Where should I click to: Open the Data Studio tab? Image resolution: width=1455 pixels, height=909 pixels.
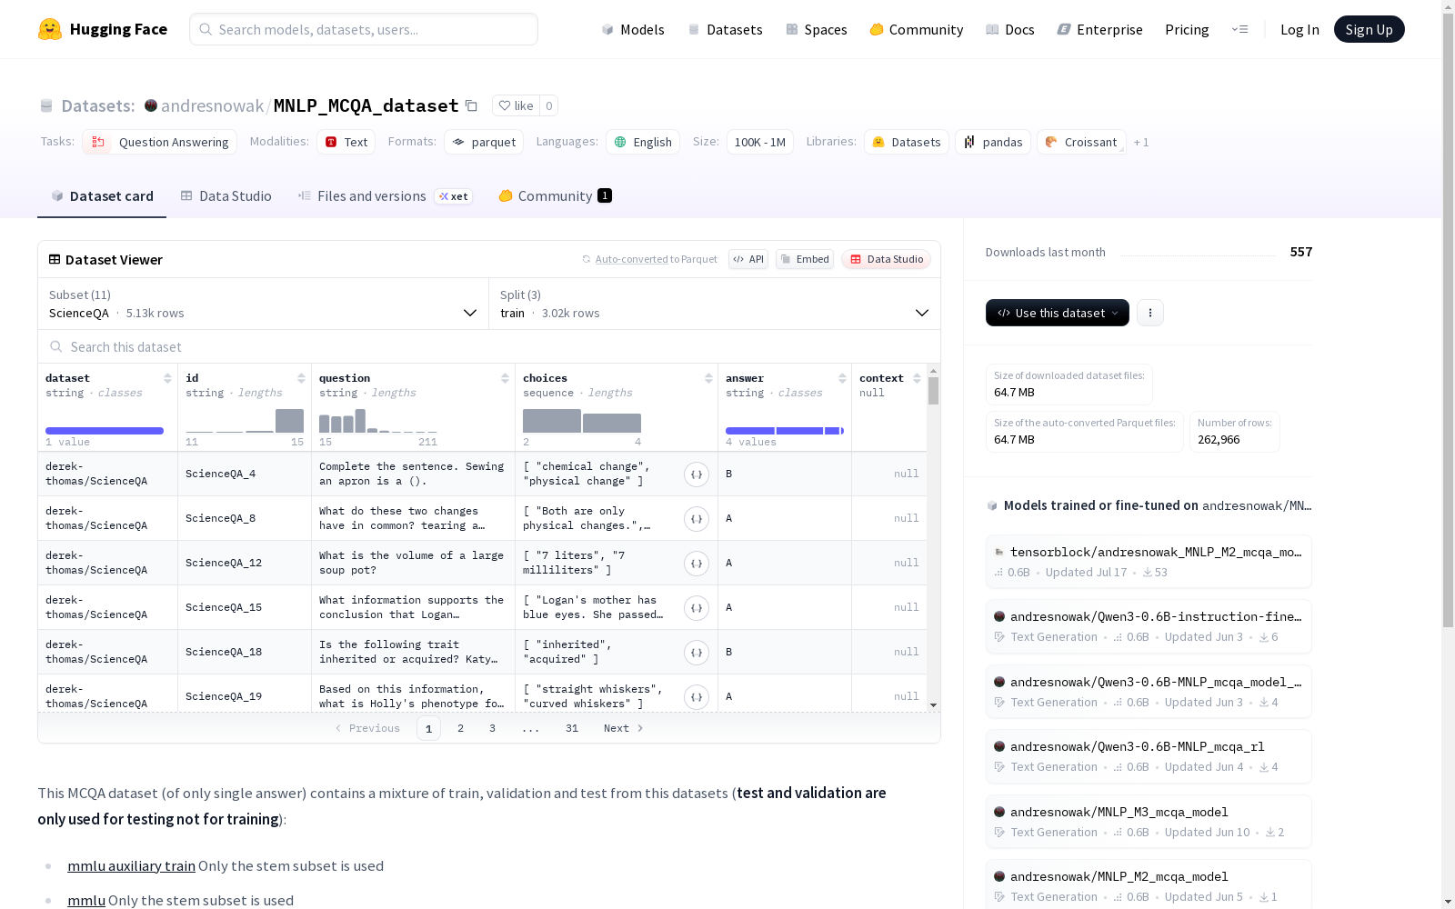pos(226,196)
